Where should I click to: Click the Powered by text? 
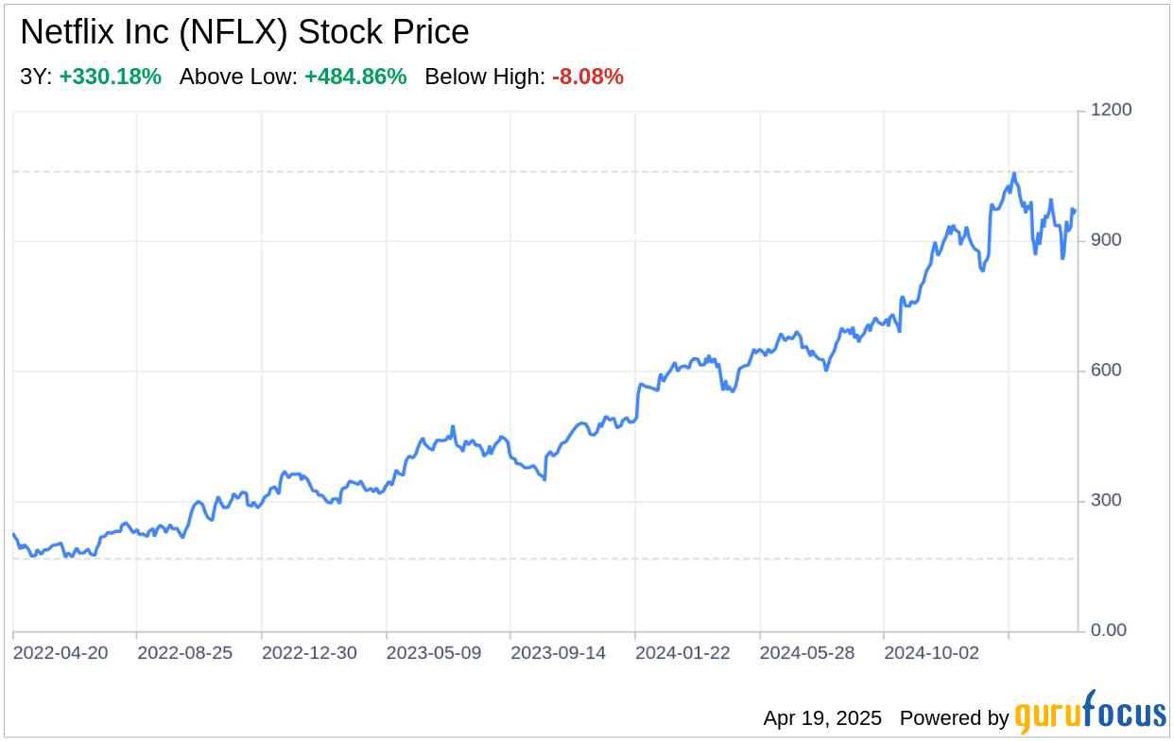tap(954, 718)
